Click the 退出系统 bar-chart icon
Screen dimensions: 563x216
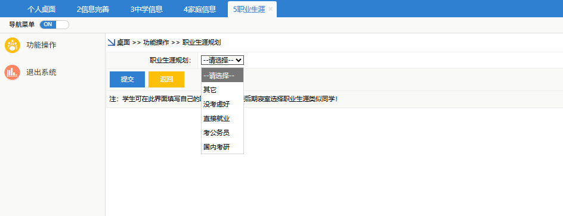pos(12,73)
